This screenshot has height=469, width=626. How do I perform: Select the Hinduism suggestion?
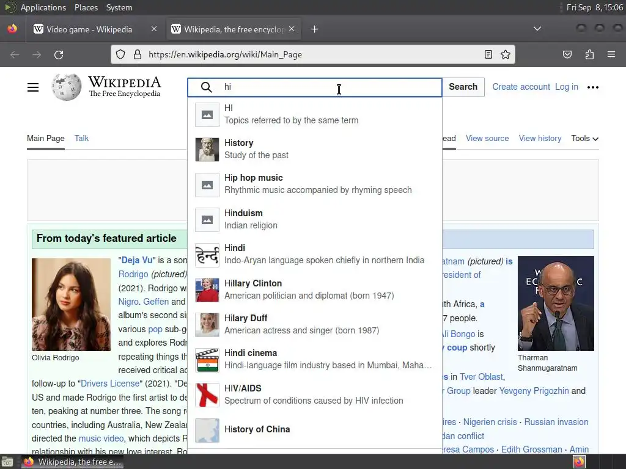coord(315,219)
